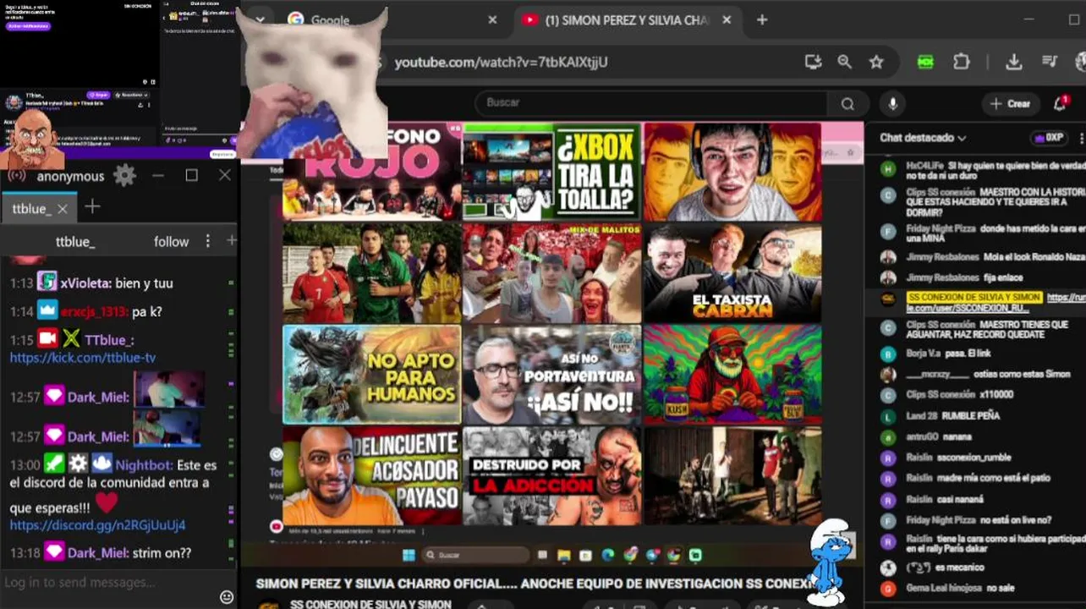Open the discord.gg/n2RGjUuUj4 invite link
Screen dimensions: 1086x609
point(97,525)
